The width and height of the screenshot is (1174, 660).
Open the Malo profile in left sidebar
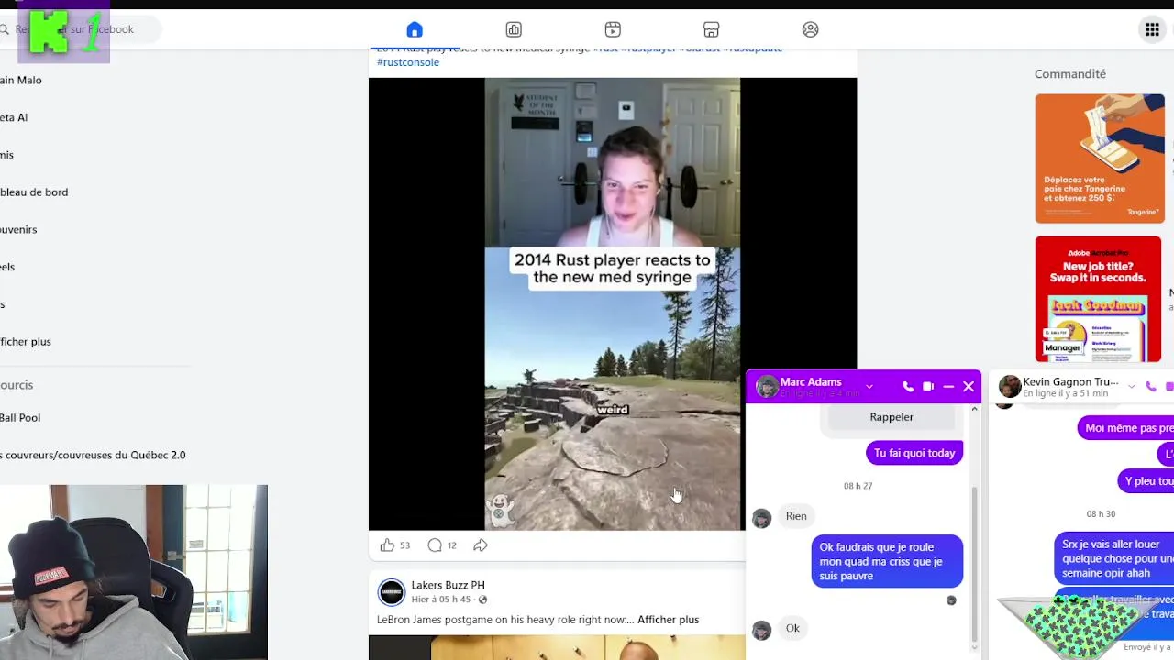21,81
